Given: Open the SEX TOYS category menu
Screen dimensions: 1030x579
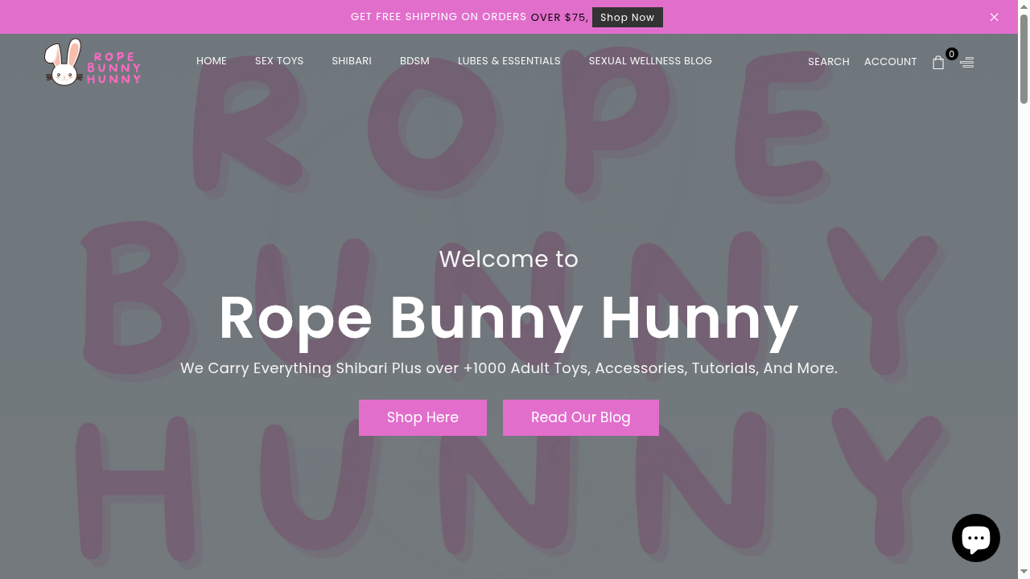Looking at the screenshot, I should pos(278,60).
